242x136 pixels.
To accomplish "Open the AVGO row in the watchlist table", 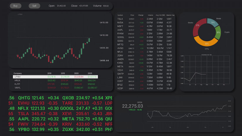I will (x=145, y=48).
